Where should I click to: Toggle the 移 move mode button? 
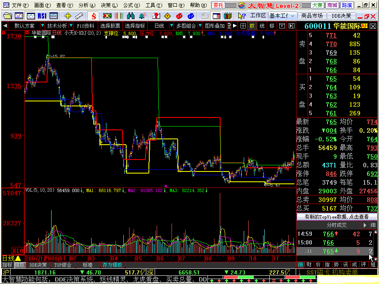point(272,26)
